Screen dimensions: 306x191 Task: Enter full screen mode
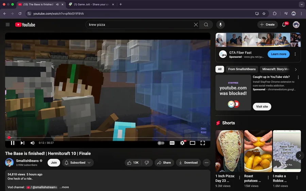203,143
